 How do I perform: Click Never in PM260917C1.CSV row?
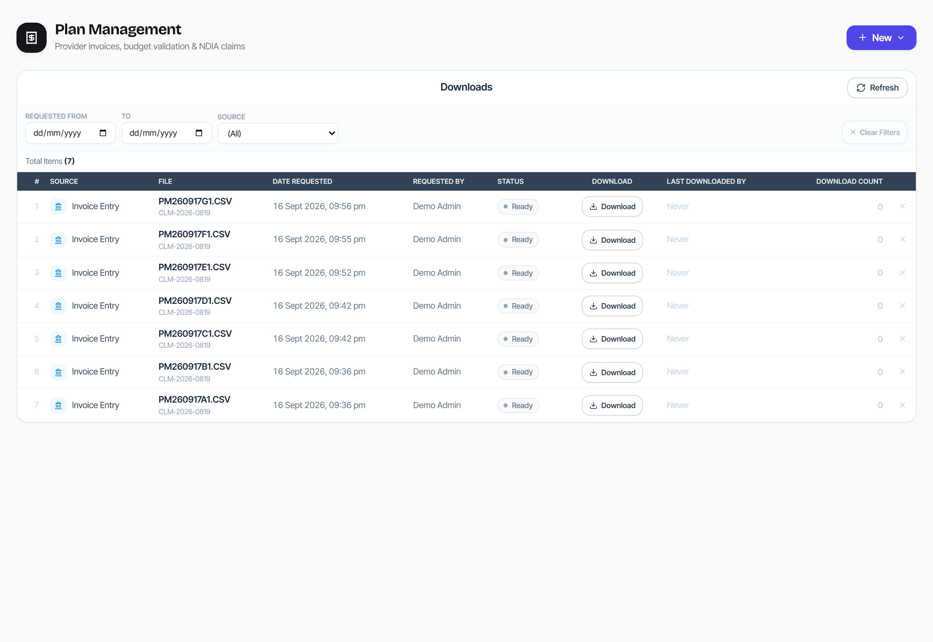(678, 339)
